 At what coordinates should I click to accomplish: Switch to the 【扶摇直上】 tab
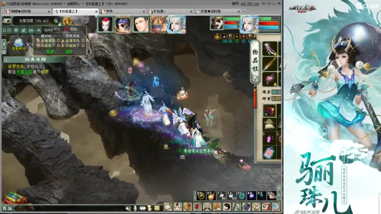click(76, 11)
